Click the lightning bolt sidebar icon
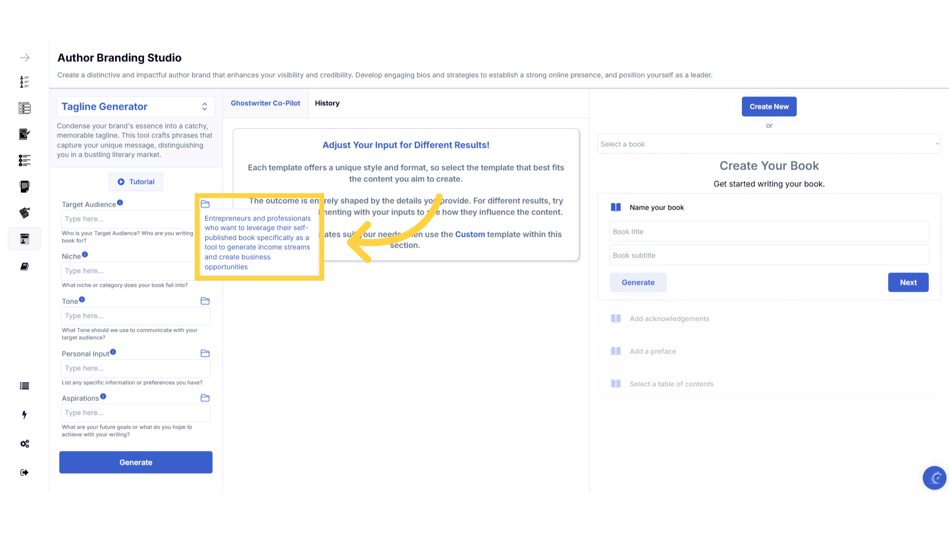The width and height of the screenshot is (949, 534). click(25, 415)
